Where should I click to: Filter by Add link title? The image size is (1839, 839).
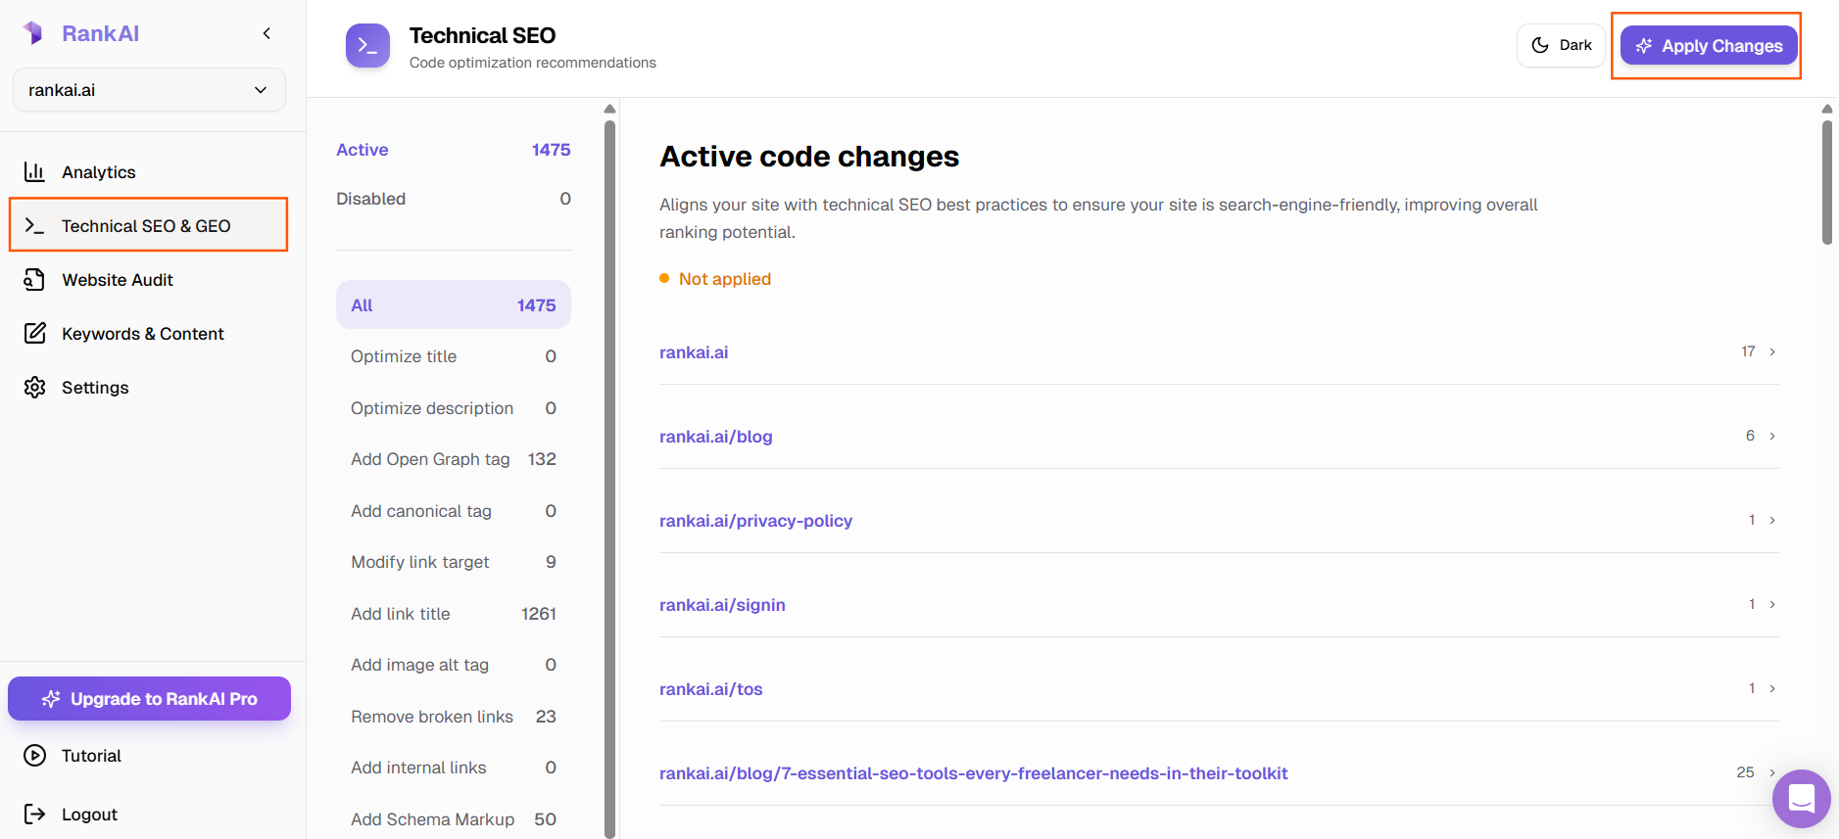[x=453, y=614]
